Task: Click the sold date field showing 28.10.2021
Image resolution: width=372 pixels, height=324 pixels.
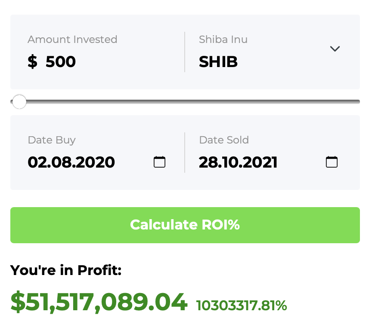Action: (238, 162)
